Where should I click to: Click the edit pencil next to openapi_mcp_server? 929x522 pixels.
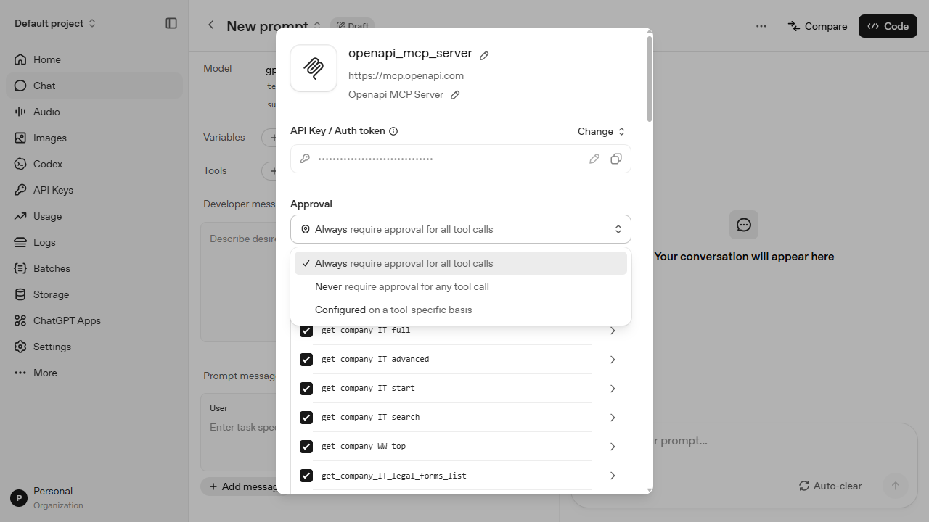coord(484,56)
